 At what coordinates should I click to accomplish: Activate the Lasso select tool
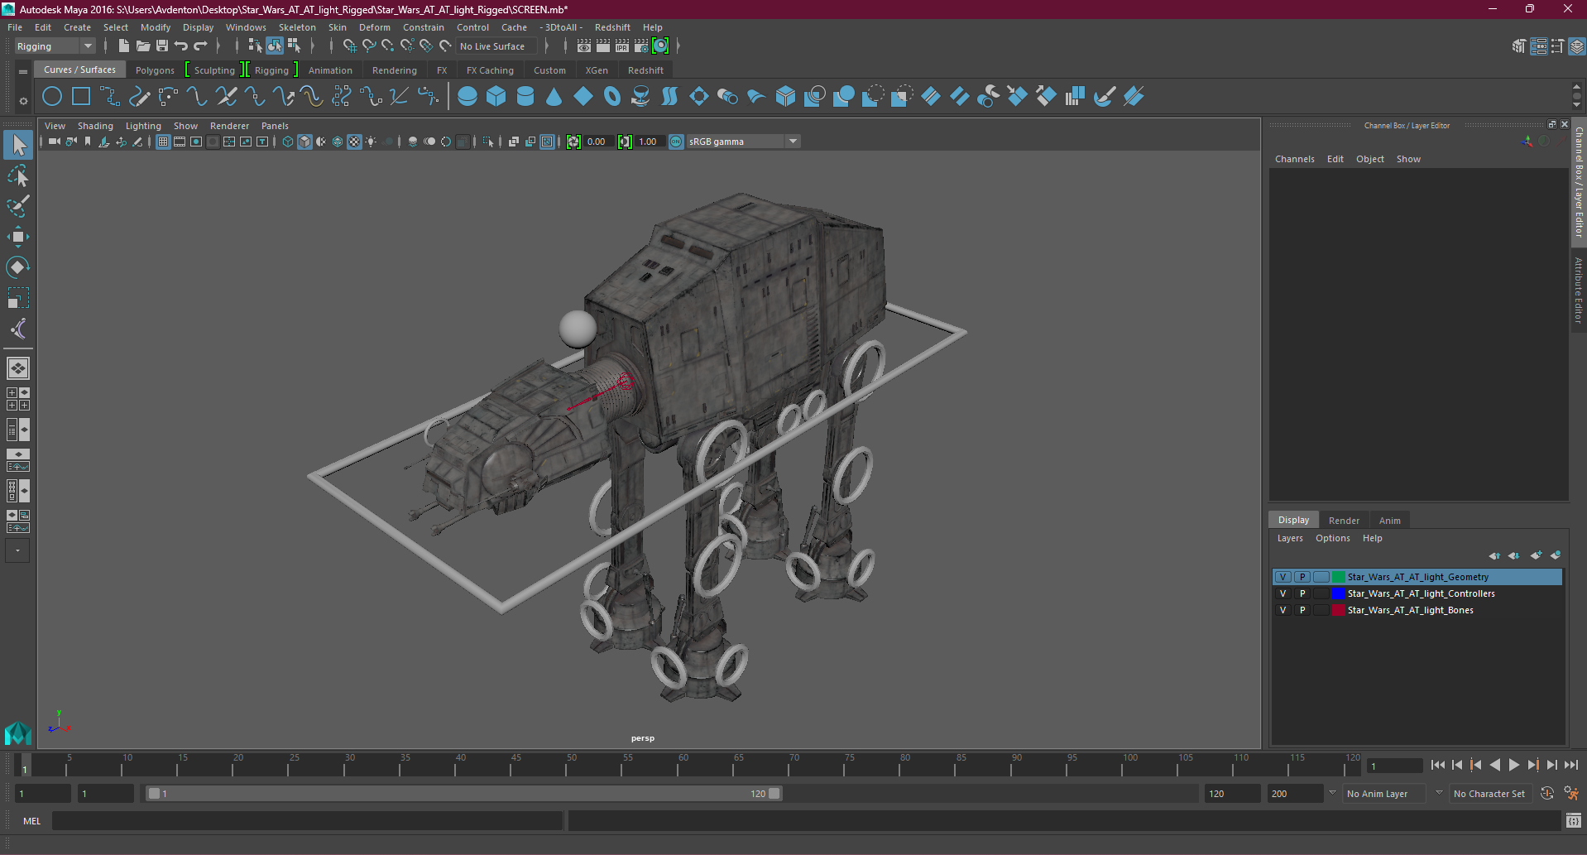[x=18, y=175]
